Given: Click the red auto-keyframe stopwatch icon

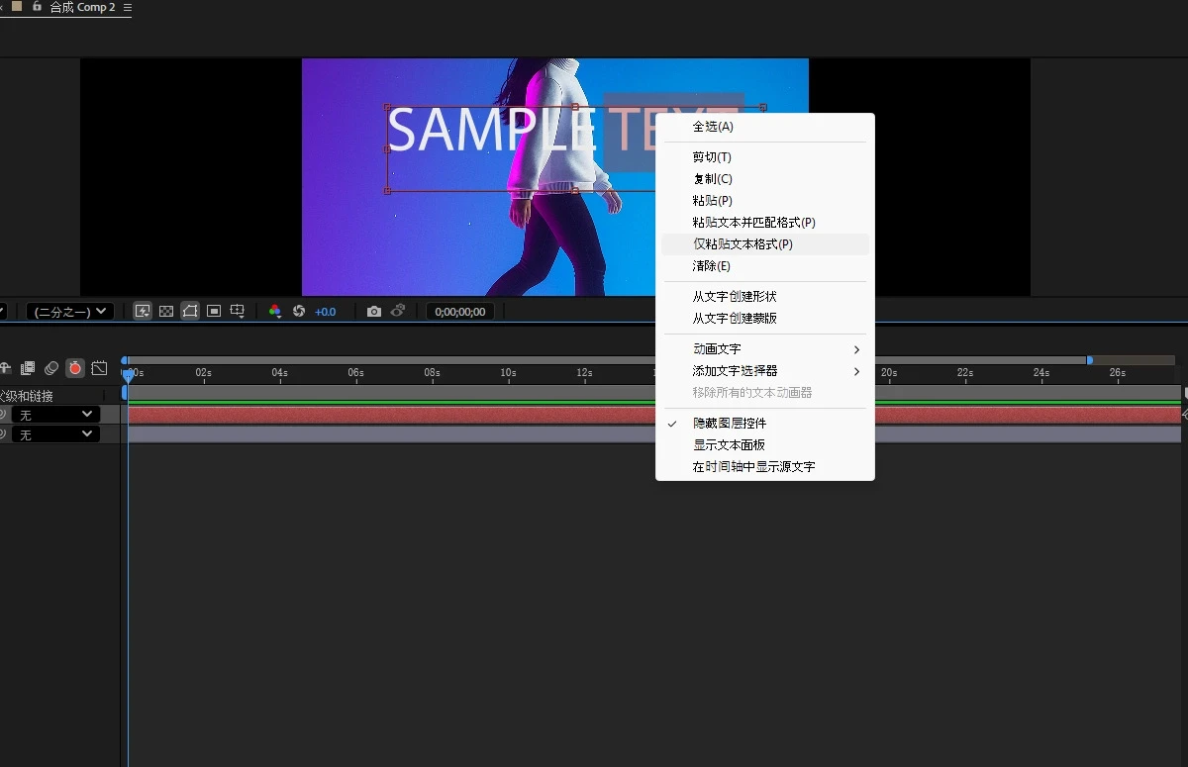Looking at the screenshot, I should coord(75,368).
